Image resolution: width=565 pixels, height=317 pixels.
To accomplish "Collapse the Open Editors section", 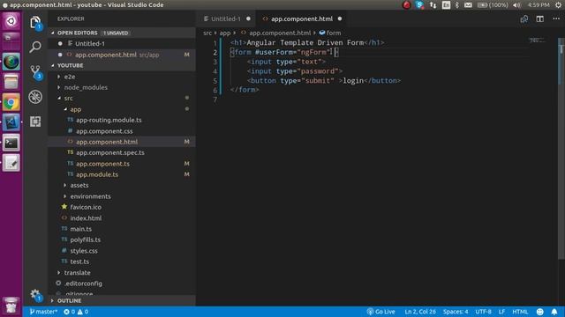I will click(x=122, y=33).
